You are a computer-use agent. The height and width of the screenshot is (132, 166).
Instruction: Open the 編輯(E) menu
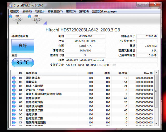click(x=27, y=11)
